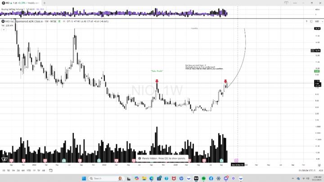Open the TradingView app in the taskbar
Viewport: 324px width, 182px height.
click(196, 178)
